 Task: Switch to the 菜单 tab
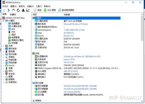[x=4, y=14]
